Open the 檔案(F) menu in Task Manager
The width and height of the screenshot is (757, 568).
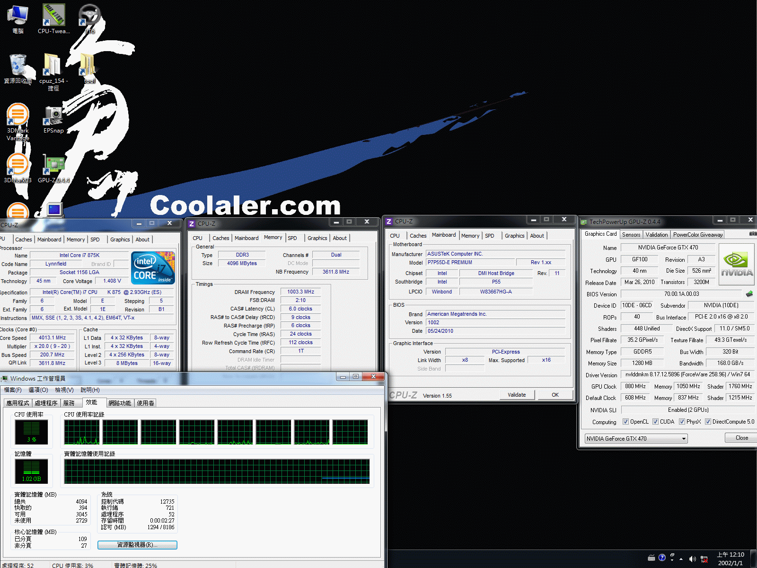[x=13, y=390]
